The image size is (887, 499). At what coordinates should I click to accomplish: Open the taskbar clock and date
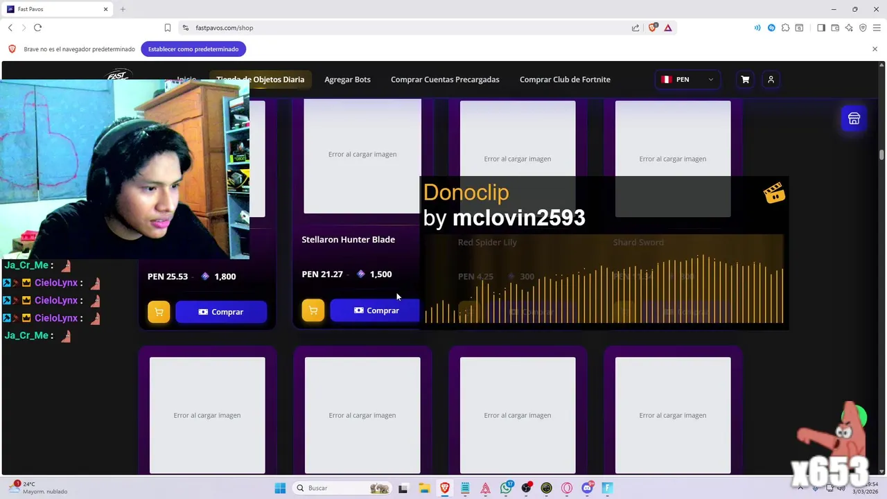point(866,488)
